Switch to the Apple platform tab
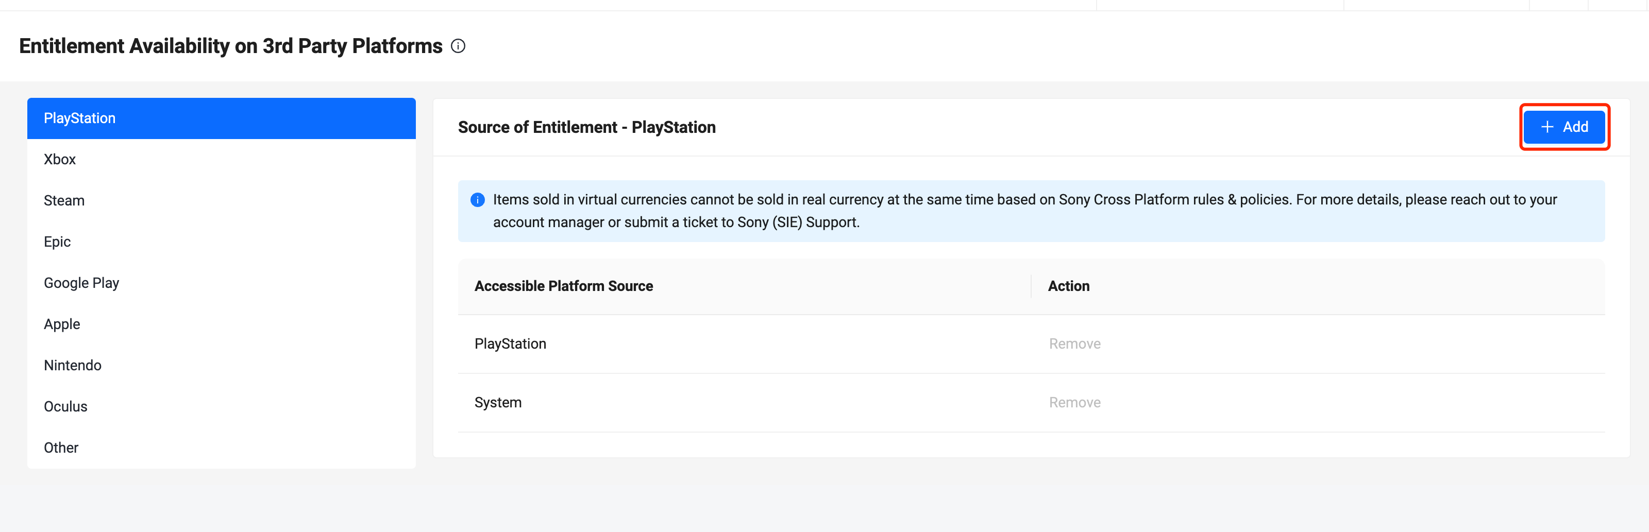Image resolution: width=1649 pixels, height=532 pixels. coord(222,324)
